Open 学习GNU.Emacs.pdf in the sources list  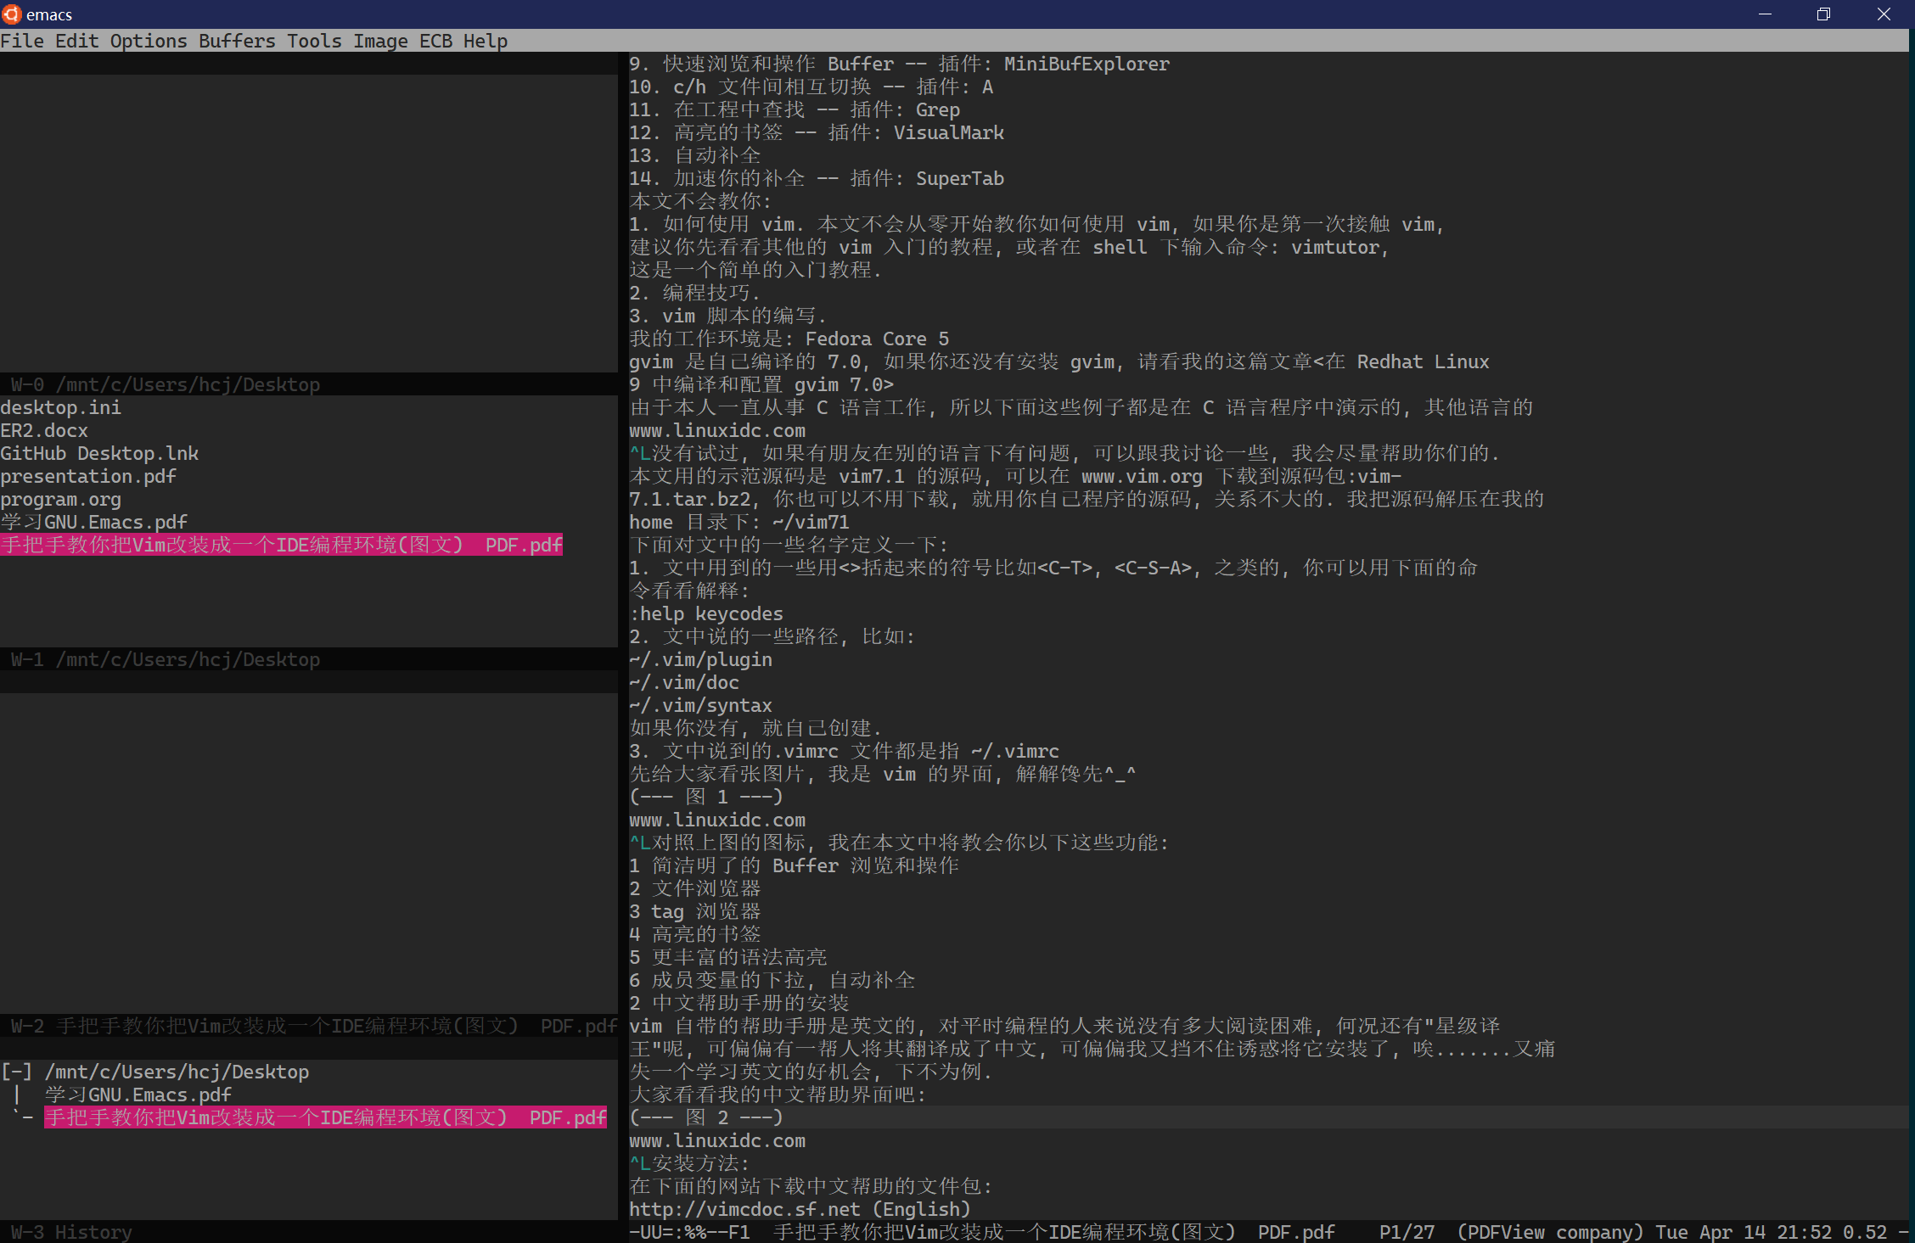pos(94,522)
